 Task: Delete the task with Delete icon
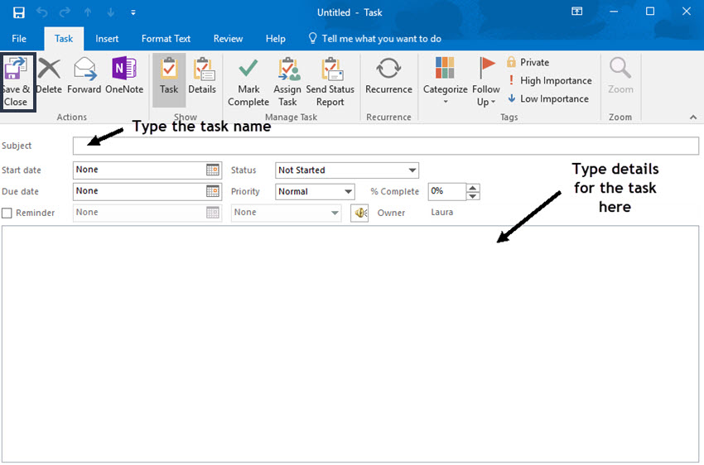(x=49, y=76)
